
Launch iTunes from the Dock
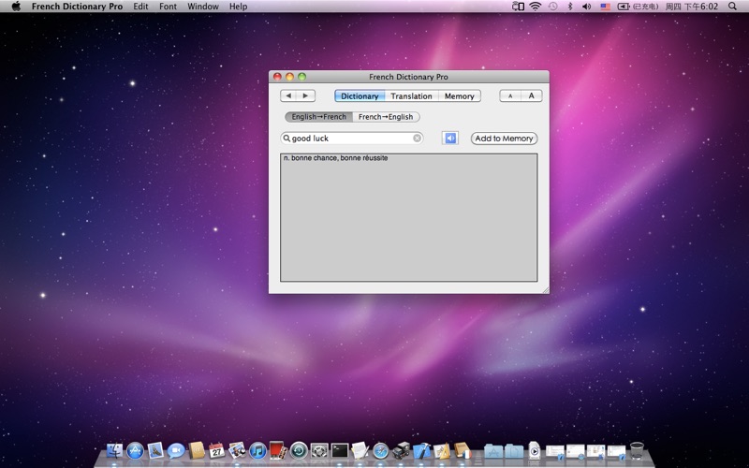(x=258, y=451)
